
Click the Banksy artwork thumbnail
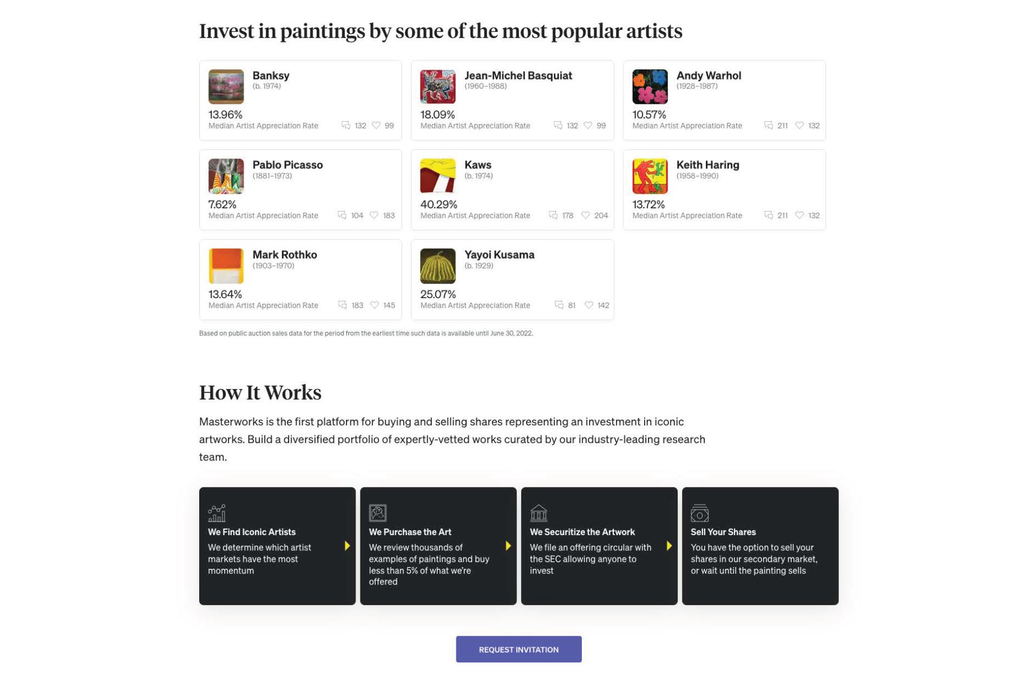pyautogui.click(x=226, y=87)
